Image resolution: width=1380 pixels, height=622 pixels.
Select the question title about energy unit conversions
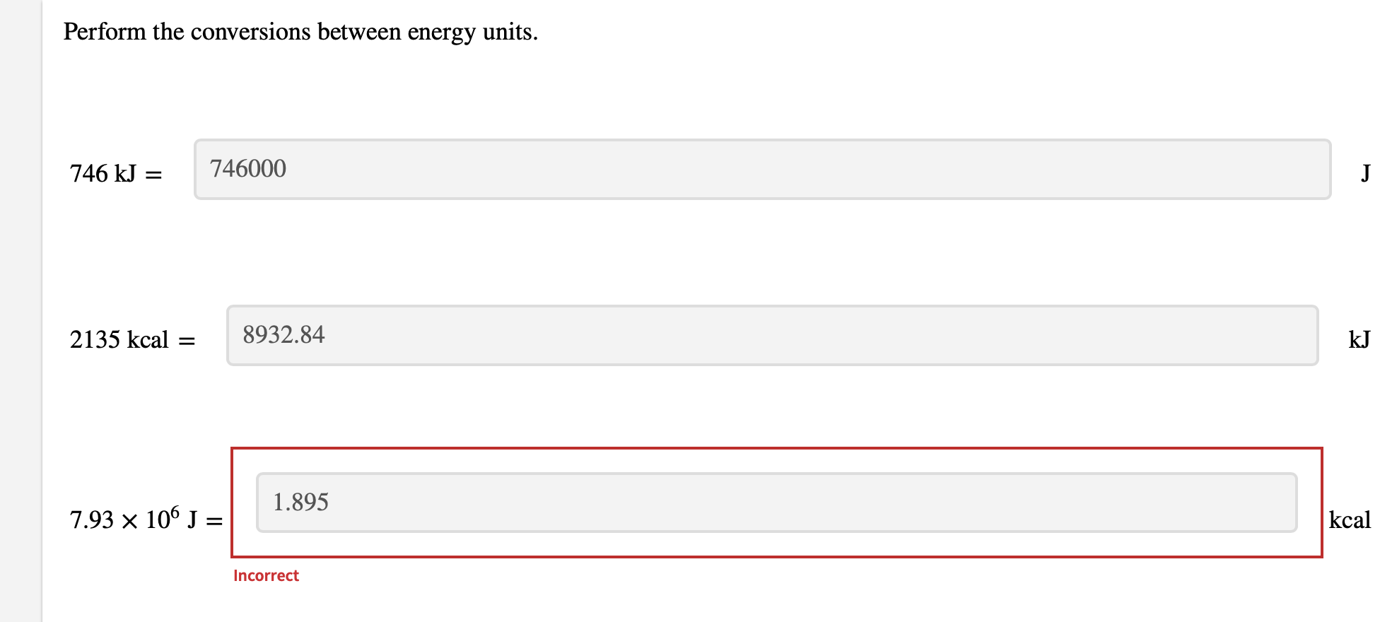pyautogui.click(x=300, y=31)
